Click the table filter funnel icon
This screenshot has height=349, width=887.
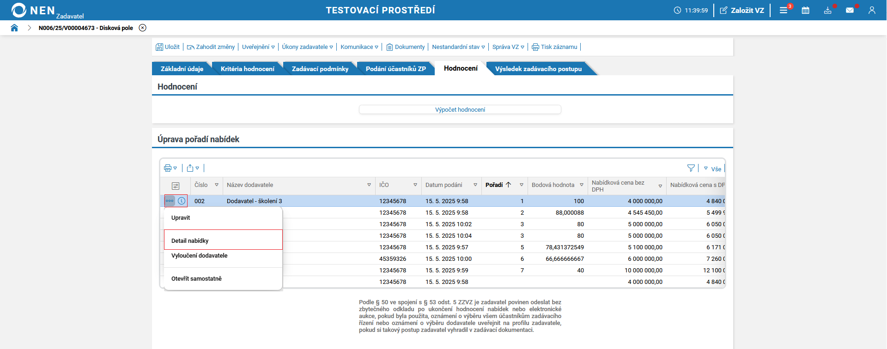(691, 168)
